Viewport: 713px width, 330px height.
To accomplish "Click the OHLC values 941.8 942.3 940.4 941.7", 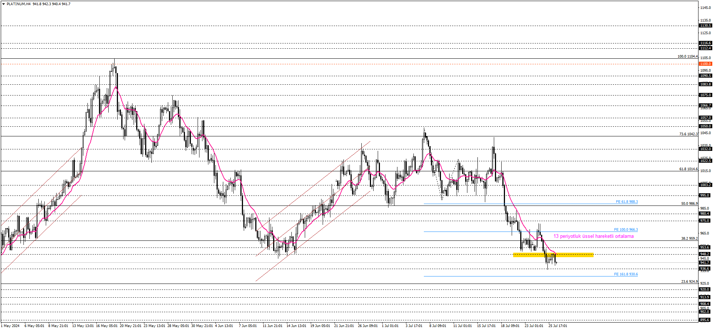I will (x=51, y=4).
